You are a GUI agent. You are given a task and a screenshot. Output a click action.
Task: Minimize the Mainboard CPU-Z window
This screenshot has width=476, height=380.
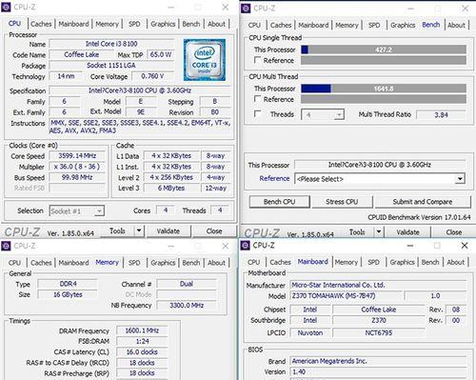point(410,246)
